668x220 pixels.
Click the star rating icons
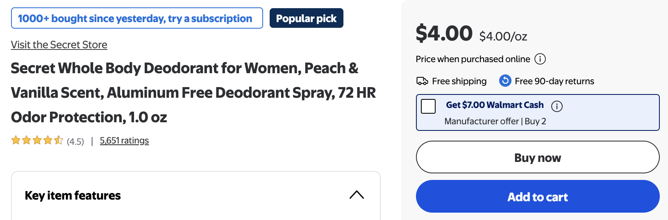[37, 141]
